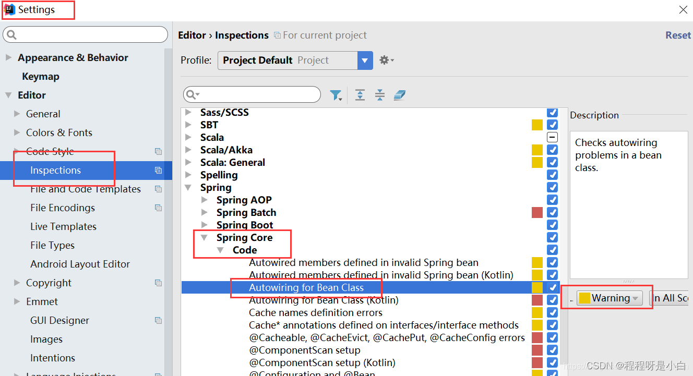The width and height of the screenshot is (693, 376).
Task: Click the magnifier icon in the settings search
Action: [x=11, y=35]
